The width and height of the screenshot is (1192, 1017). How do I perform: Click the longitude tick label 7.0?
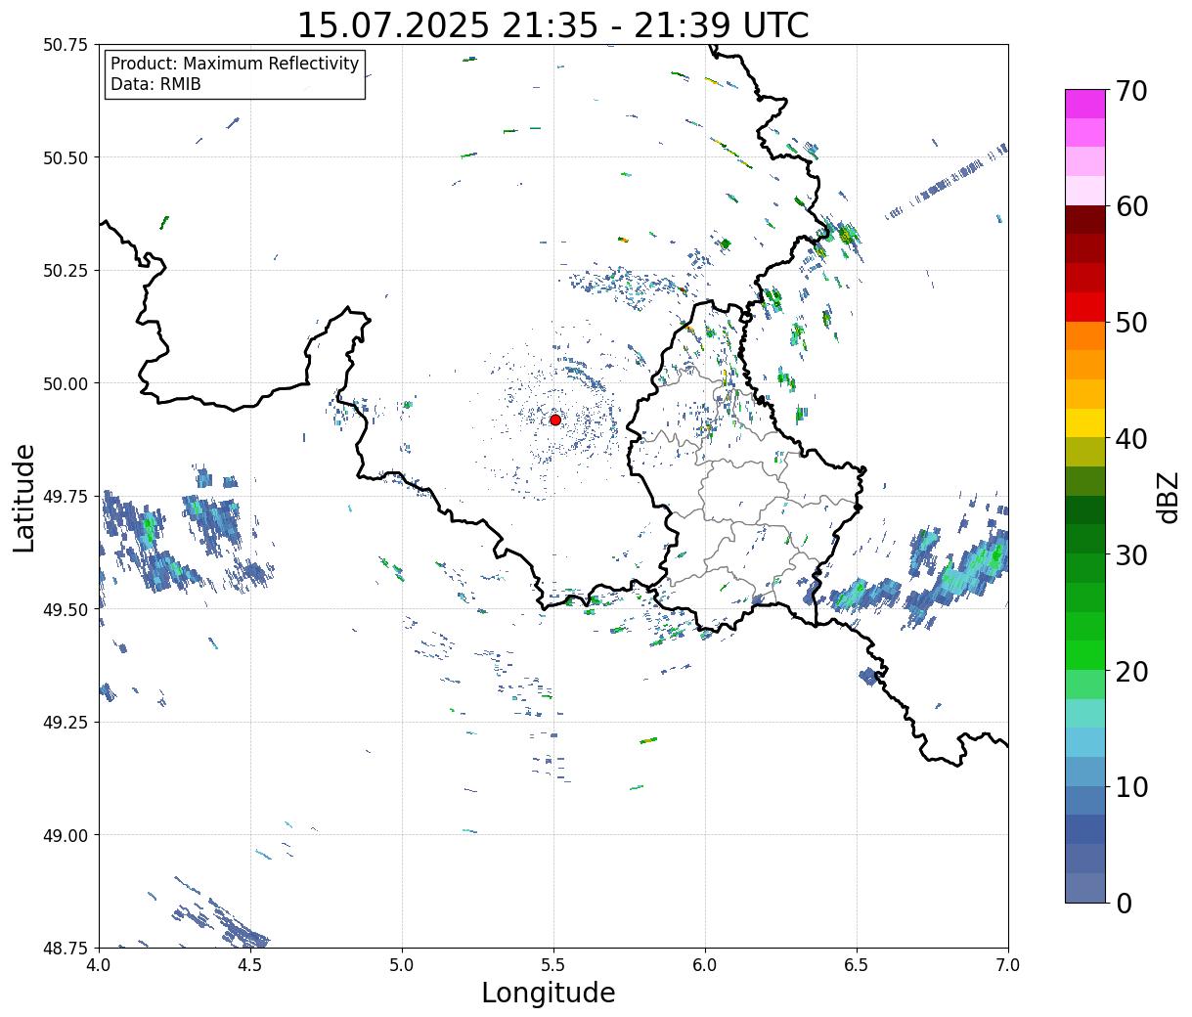pos(1008,965)
